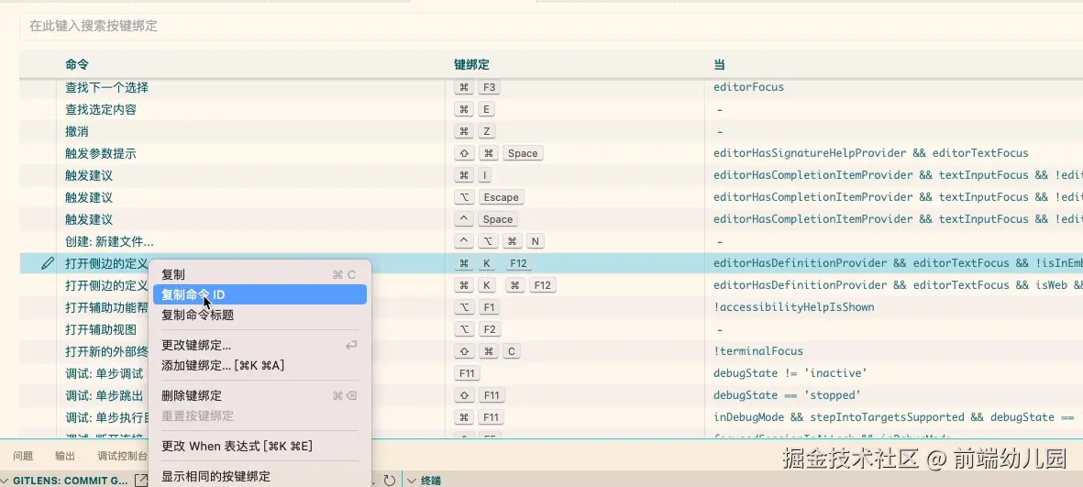Choose 复制命令 ID in the context menu
Viewport: 1083px width, 487px height.
[259, 295]
